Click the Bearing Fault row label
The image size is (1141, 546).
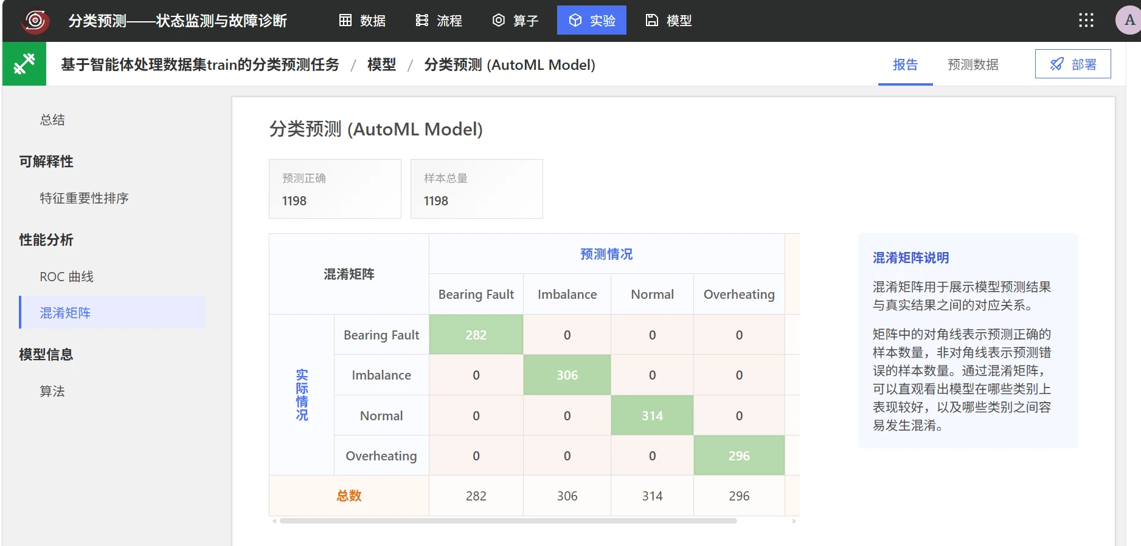[x=381, y=335]
